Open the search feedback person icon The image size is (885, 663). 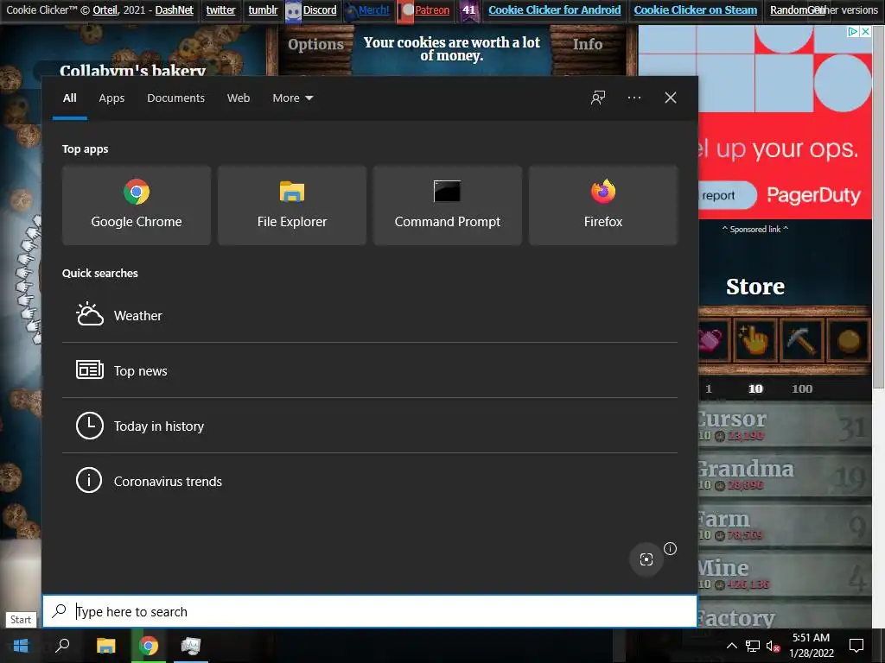click(598, 98)
